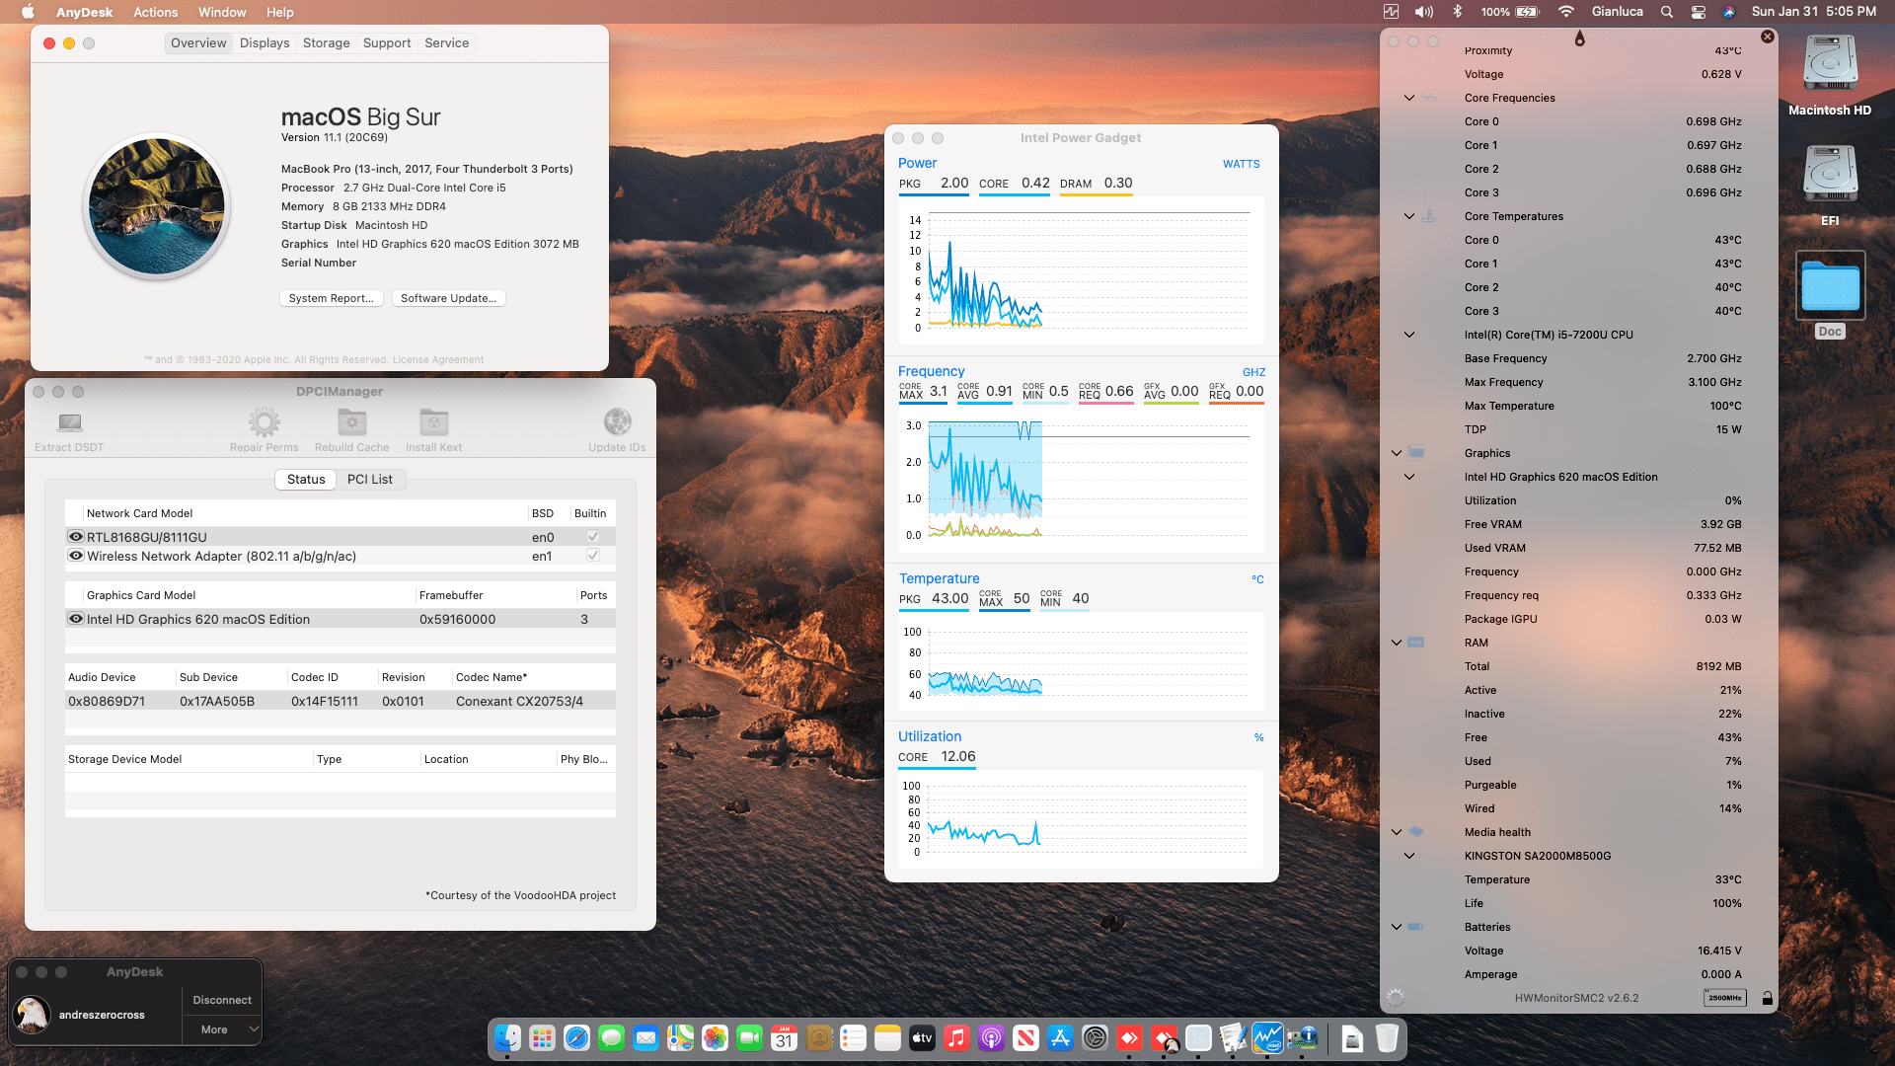Select Extract DSDT in DPCIManager toolbar
This screenshot has width=1895, height=1066.
(68, 429)
